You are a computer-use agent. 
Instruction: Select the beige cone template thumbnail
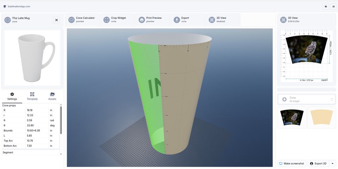[x=321, y=117]
